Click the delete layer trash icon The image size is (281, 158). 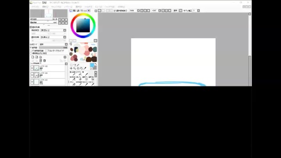45,61
